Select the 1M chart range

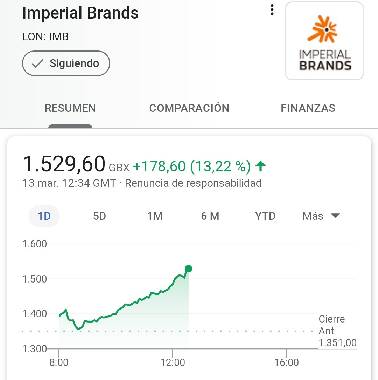(155, 216)
